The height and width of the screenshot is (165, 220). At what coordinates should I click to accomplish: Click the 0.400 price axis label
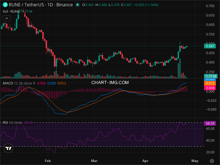tap(210, 62)
